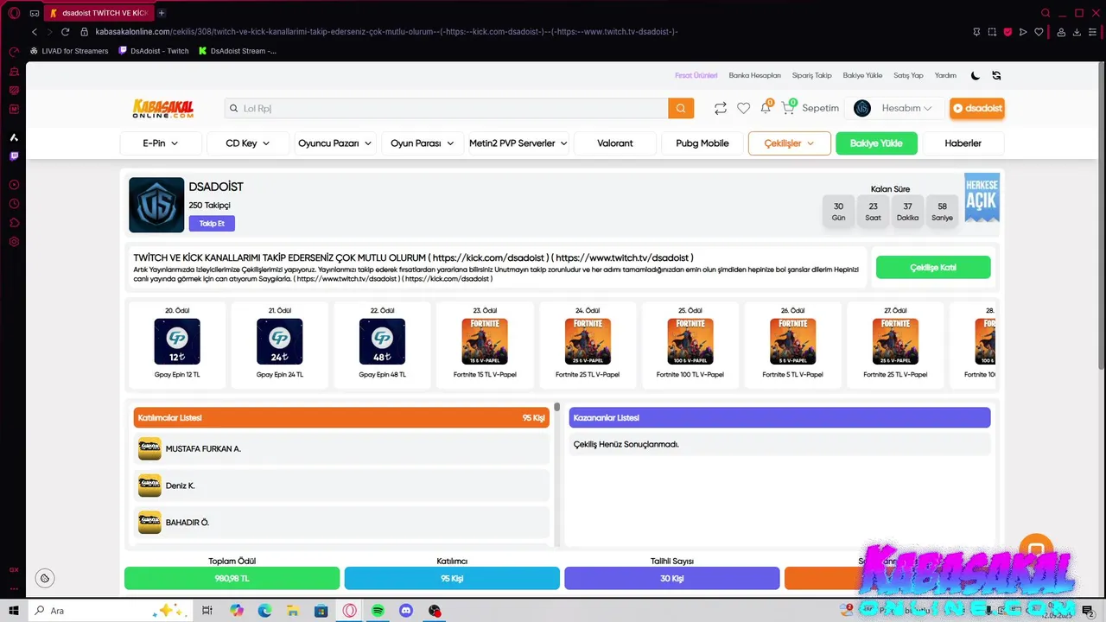
Task: Select participant BAHADIR Ö.
Action: click(341, 523)
